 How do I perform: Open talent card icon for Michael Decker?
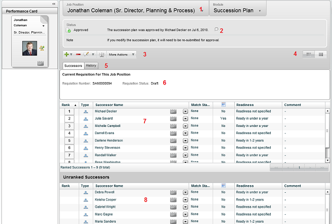coord(173,112)
